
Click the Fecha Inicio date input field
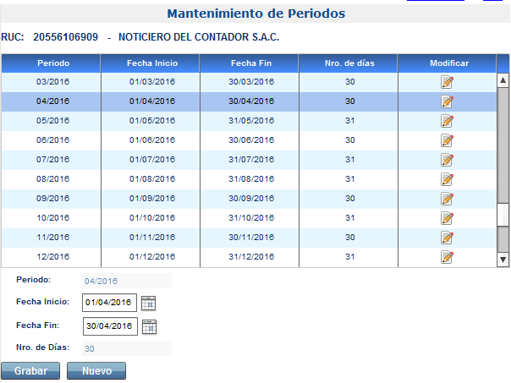109,303
